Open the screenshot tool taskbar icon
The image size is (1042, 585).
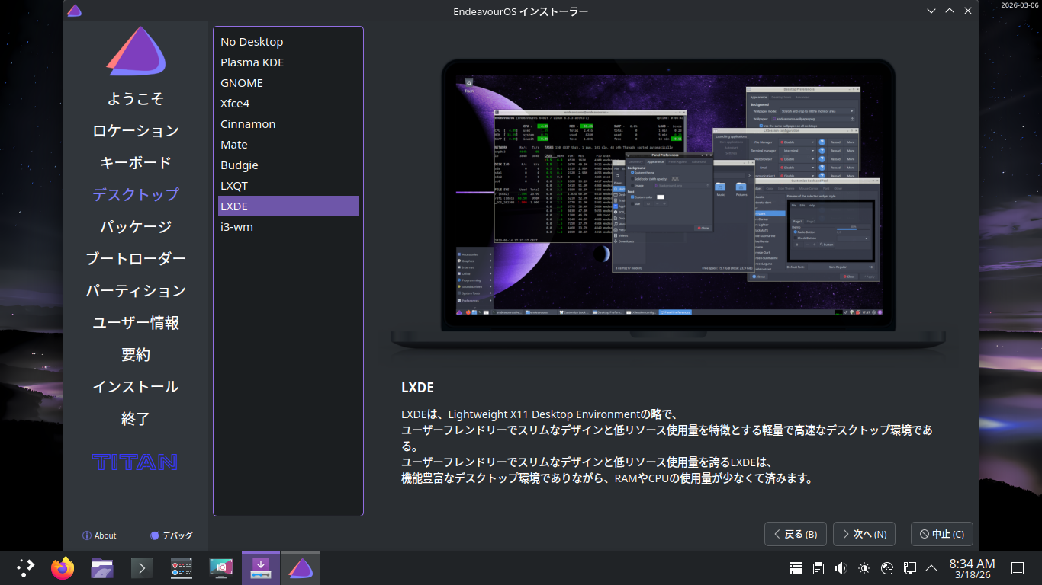pos(221,568)
